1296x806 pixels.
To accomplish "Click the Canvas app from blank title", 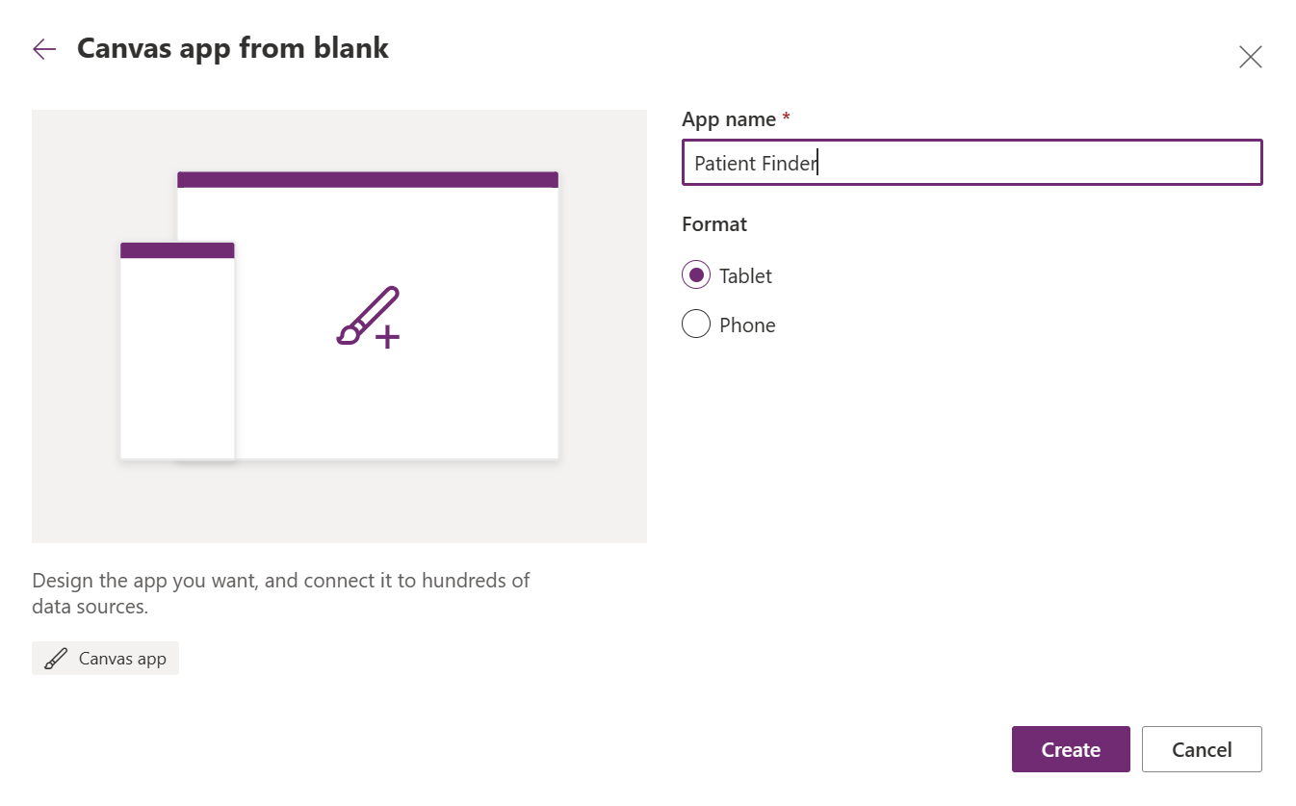I will pyautogui.click(x=232, y=47).
